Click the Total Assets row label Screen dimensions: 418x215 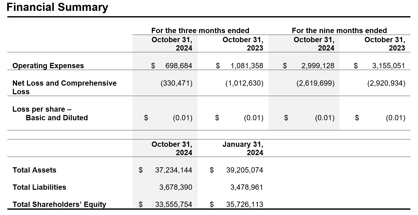tap(34, 170)
